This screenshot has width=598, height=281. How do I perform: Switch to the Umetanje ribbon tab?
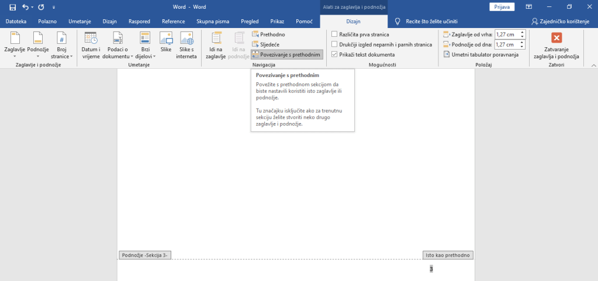79,21
